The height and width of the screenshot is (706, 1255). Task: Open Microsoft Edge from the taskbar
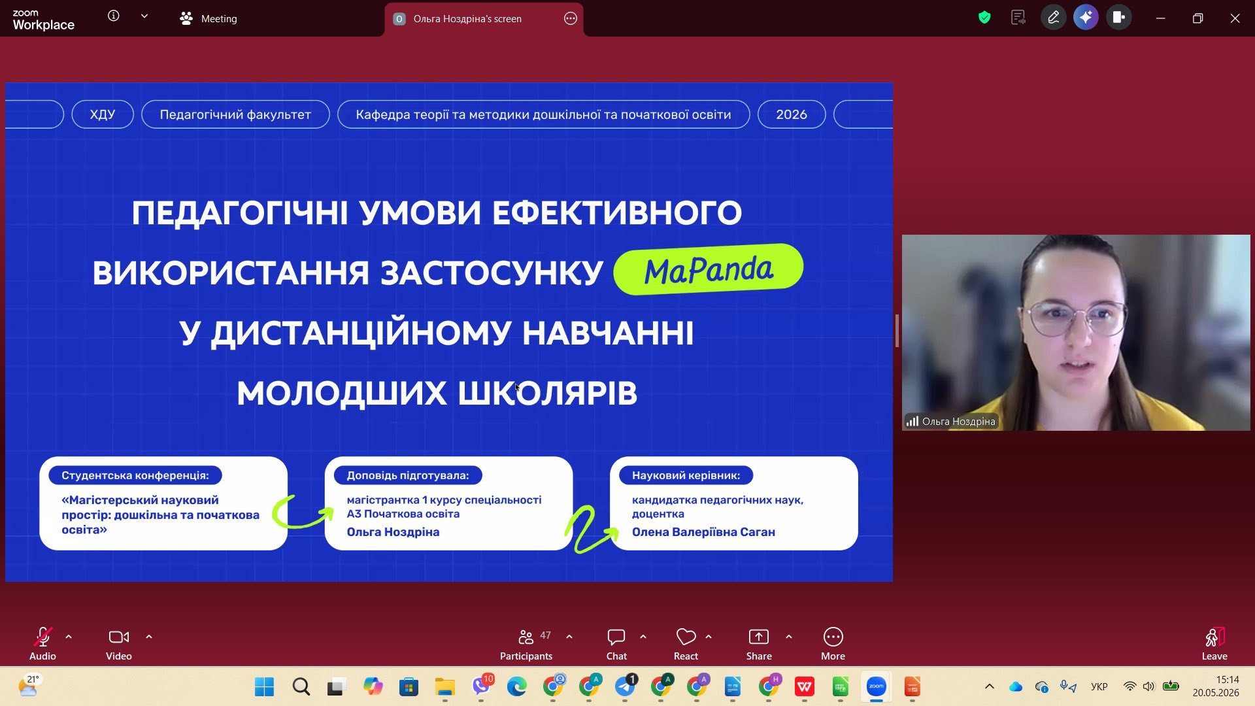coord(516,687)
